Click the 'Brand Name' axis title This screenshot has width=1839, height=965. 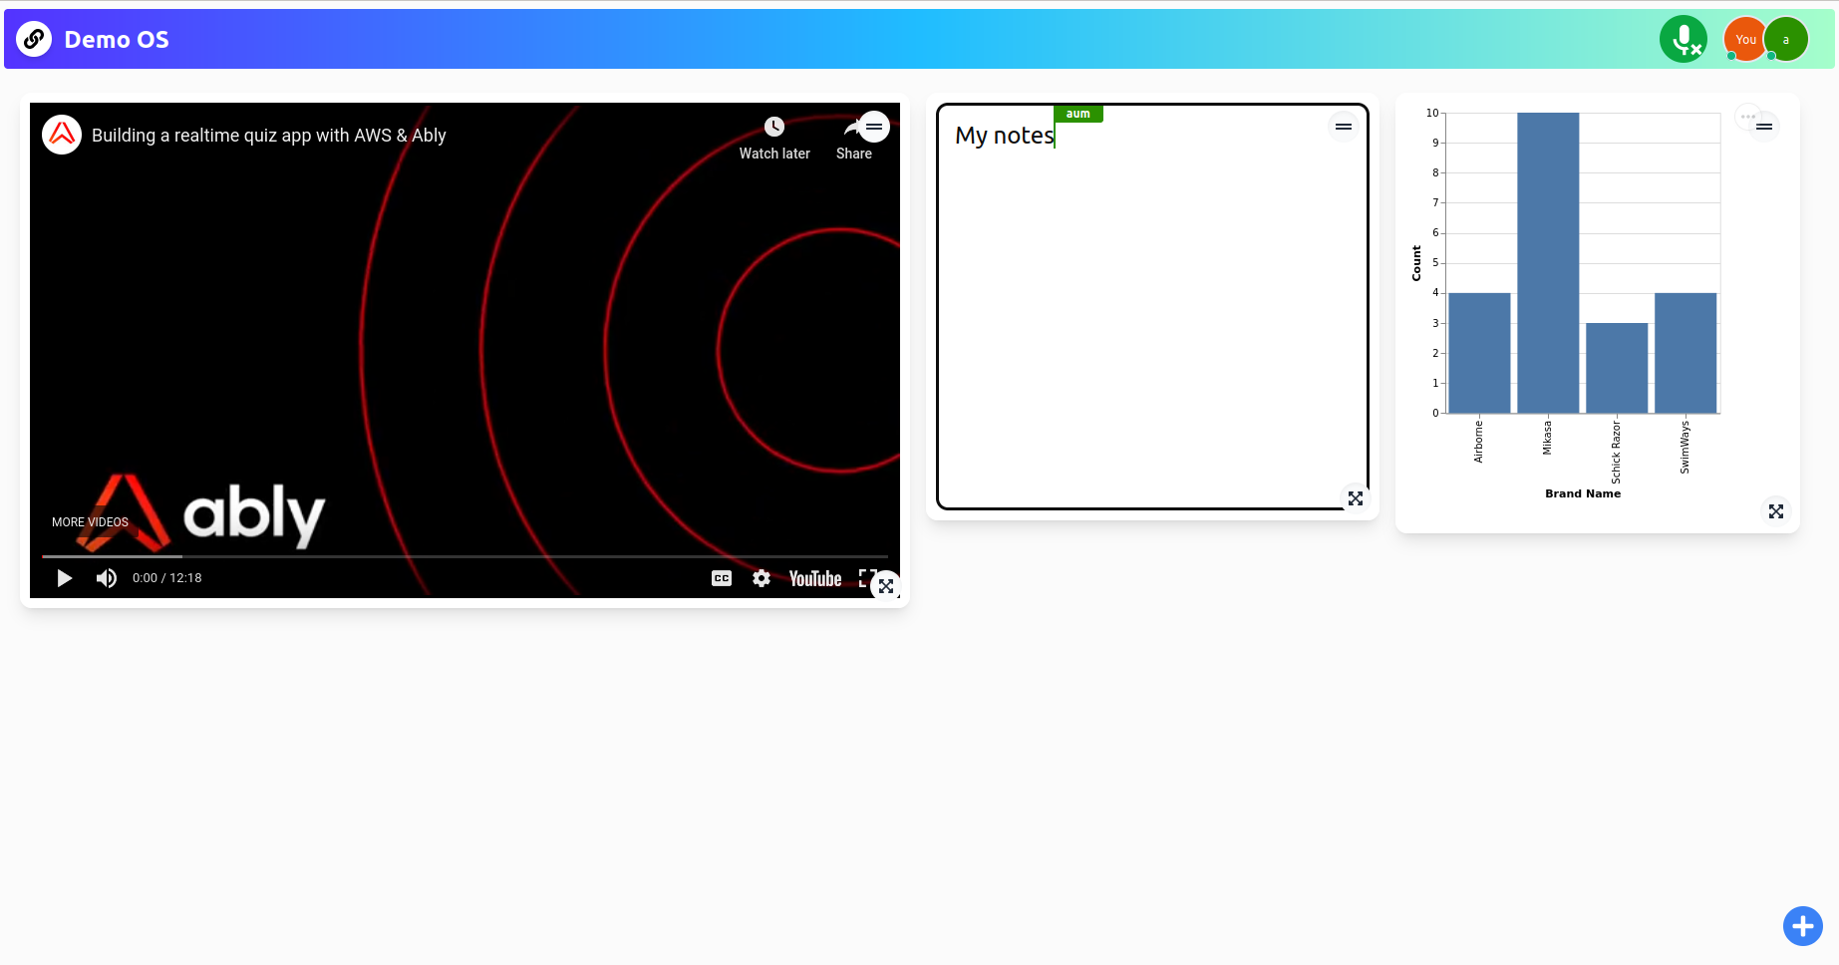point(1583,493)
